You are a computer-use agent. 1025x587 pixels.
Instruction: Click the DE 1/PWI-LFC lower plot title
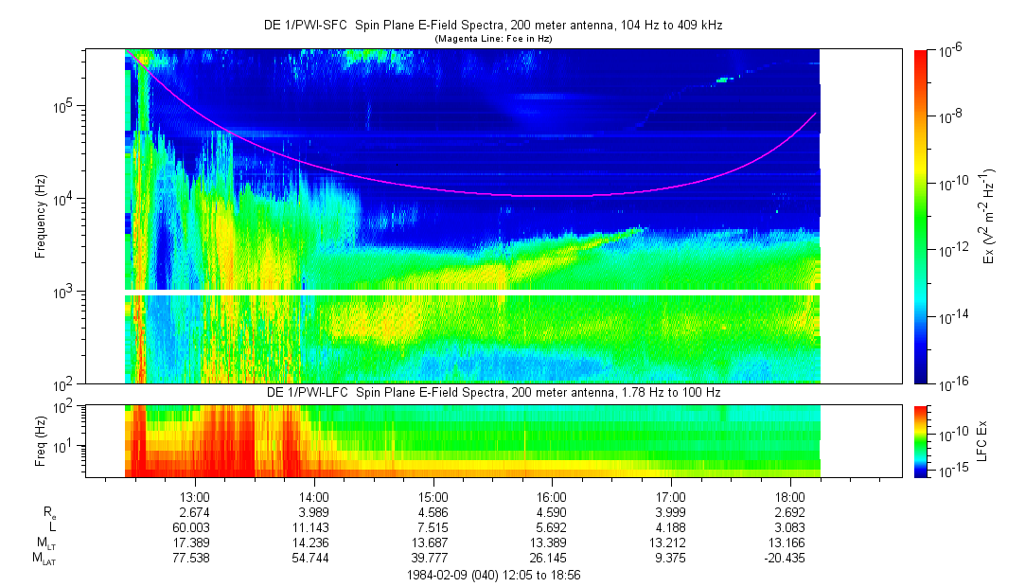(x=492, y=392)
